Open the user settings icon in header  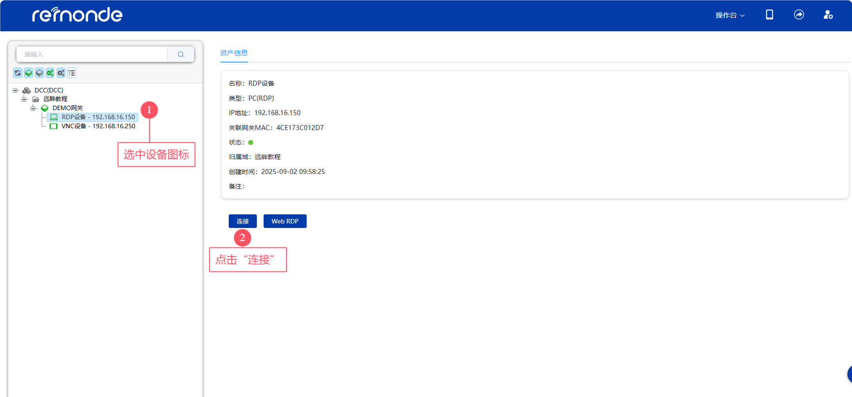pos(828,15)
